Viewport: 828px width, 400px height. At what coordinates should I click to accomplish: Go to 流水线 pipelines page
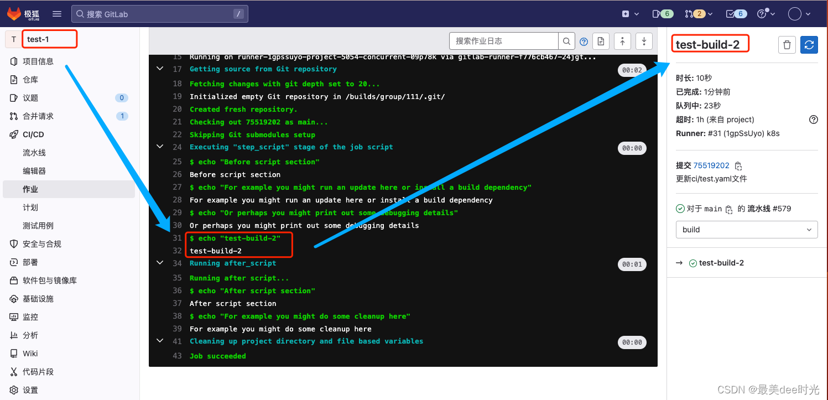(x=34, y=153)
